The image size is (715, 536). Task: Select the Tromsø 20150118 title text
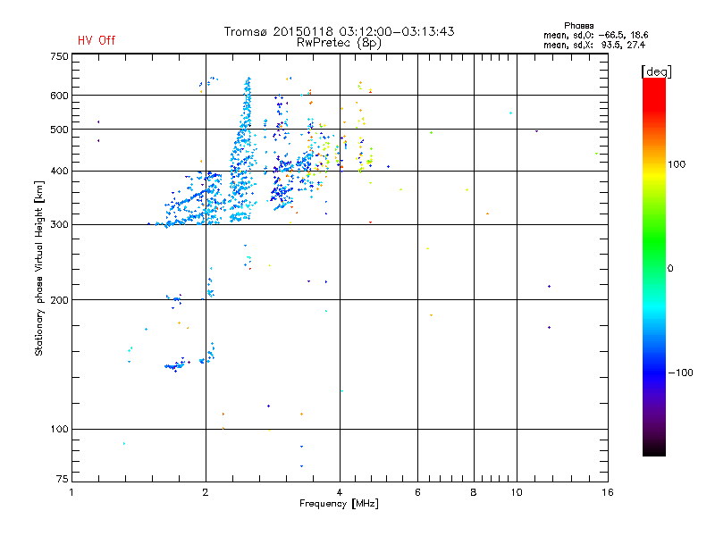click(x=339, y=31)
